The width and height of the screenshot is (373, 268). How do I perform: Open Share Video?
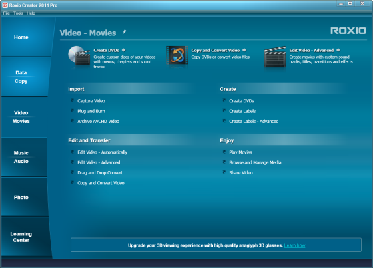tap(241, 173)
